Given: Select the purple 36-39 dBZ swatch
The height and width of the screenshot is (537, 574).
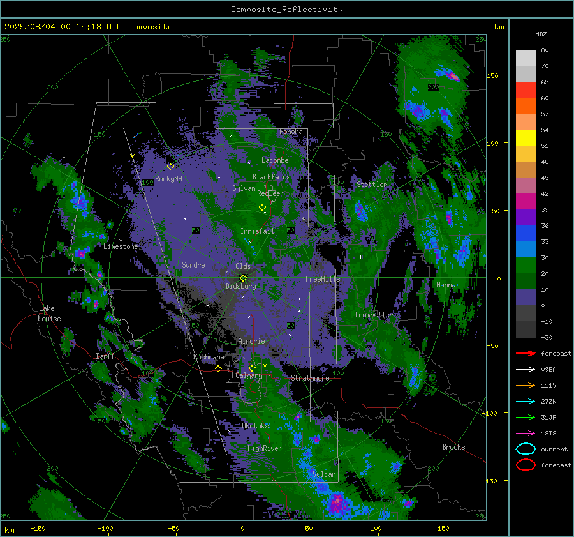Looking at the screenshot, I should [x=526, y=218].
